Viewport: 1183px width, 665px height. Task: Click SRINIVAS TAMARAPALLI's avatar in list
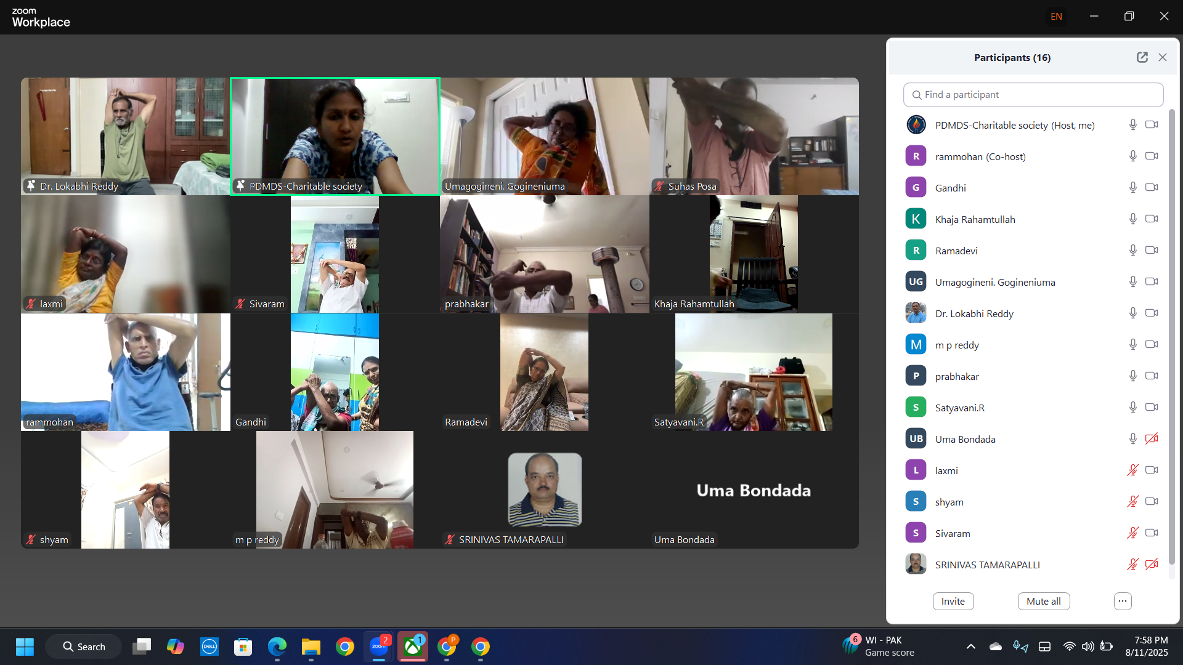pyautogui.click(x=916, y=565)
